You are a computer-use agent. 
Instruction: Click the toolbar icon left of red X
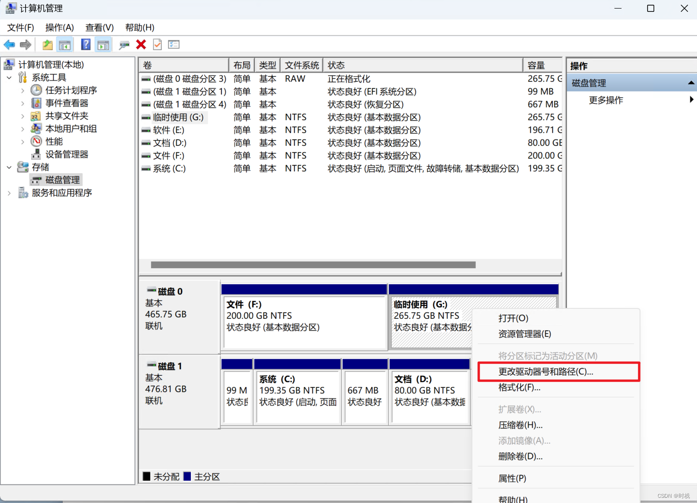click(124, 45)
